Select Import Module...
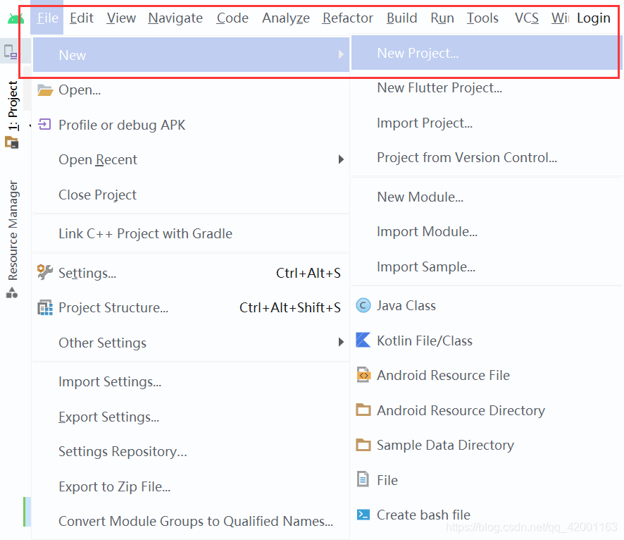This screenshot has height=540, width=624. click(x=487, y=231)
